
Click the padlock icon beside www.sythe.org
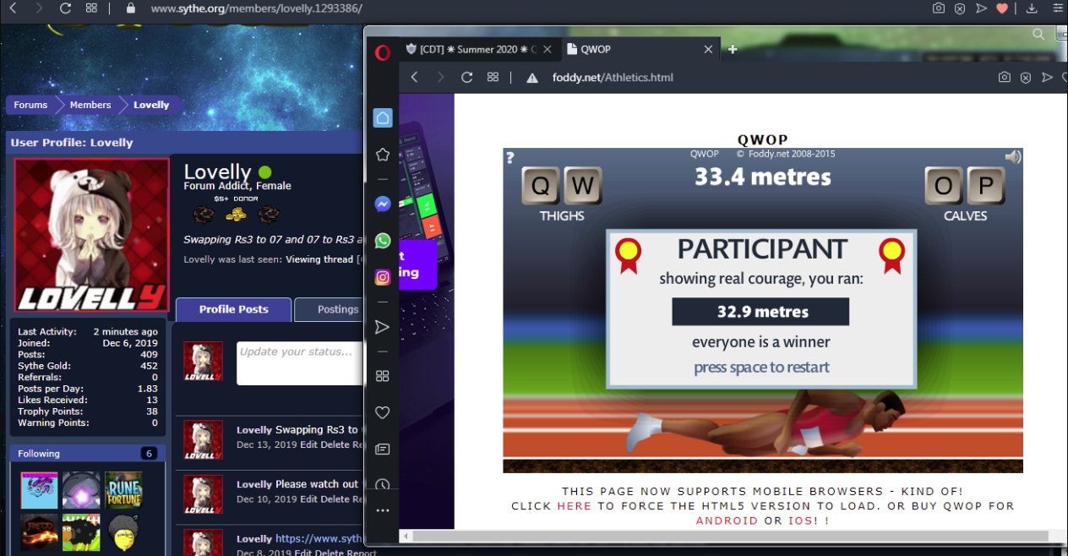[130, 8]
